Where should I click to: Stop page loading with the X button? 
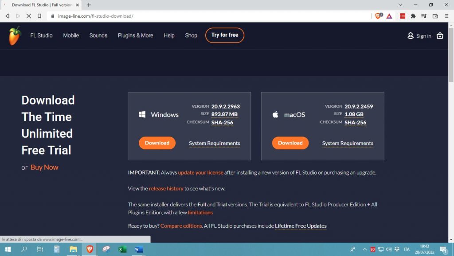pyautogui.click(x=28, y=16)
